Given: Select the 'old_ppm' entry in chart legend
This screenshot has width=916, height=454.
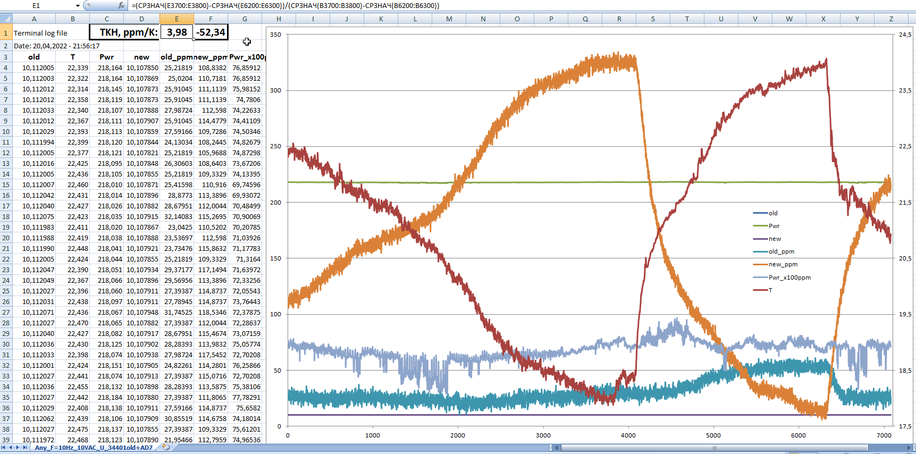Looking at the screenshot, I should 774,251.
